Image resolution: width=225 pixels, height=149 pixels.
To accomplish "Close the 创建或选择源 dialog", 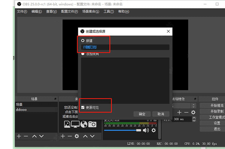I will pyautogui.click(x=168, y=31).
